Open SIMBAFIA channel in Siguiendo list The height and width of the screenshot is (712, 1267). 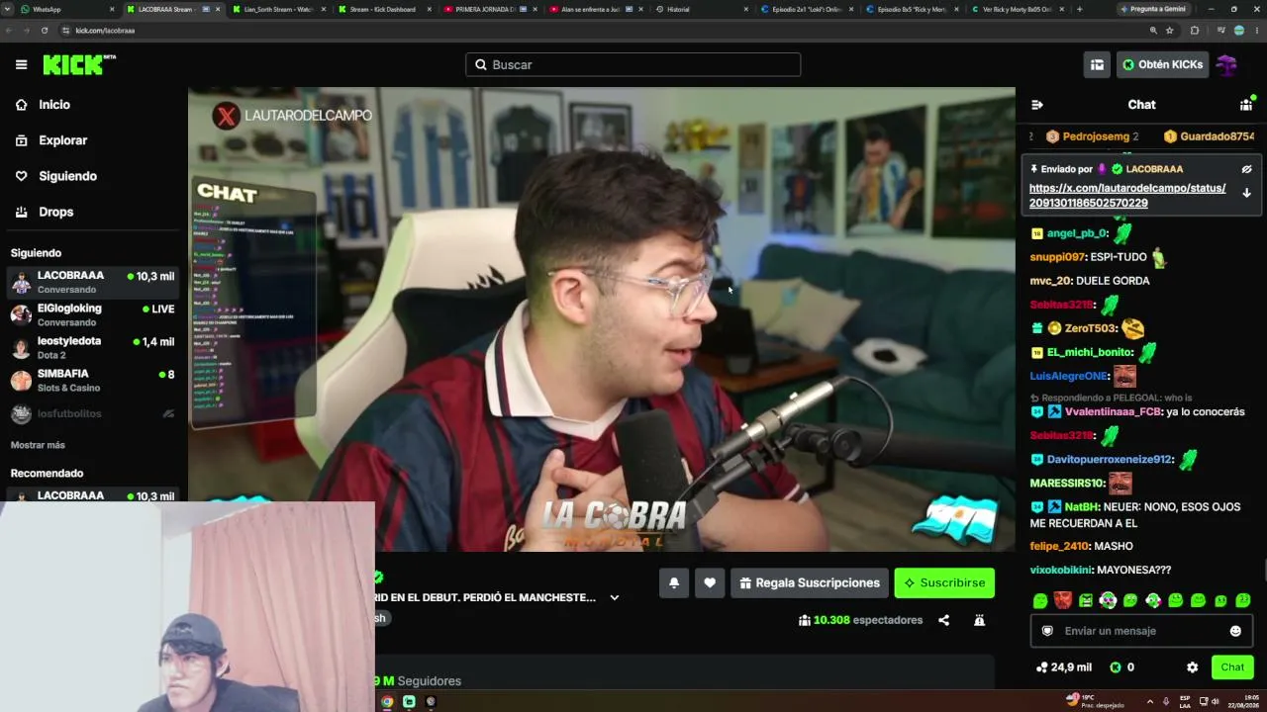point(94,381)
